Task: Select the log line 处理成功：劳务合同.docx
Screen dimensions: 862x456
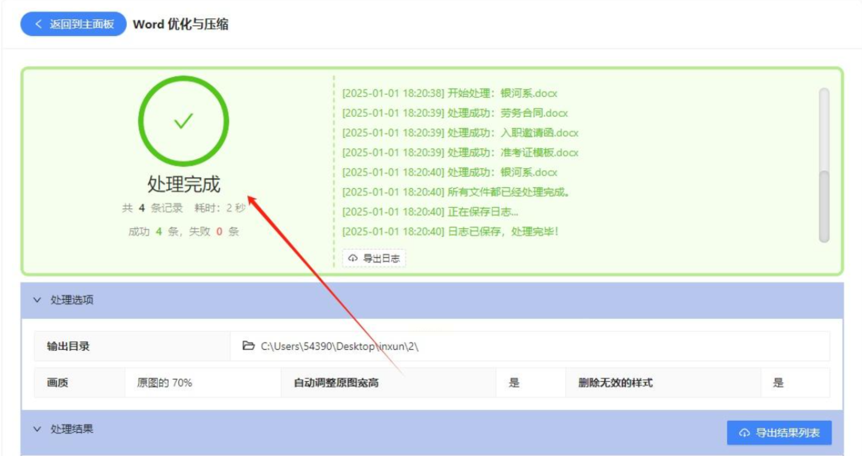Action: click(454, 113)
